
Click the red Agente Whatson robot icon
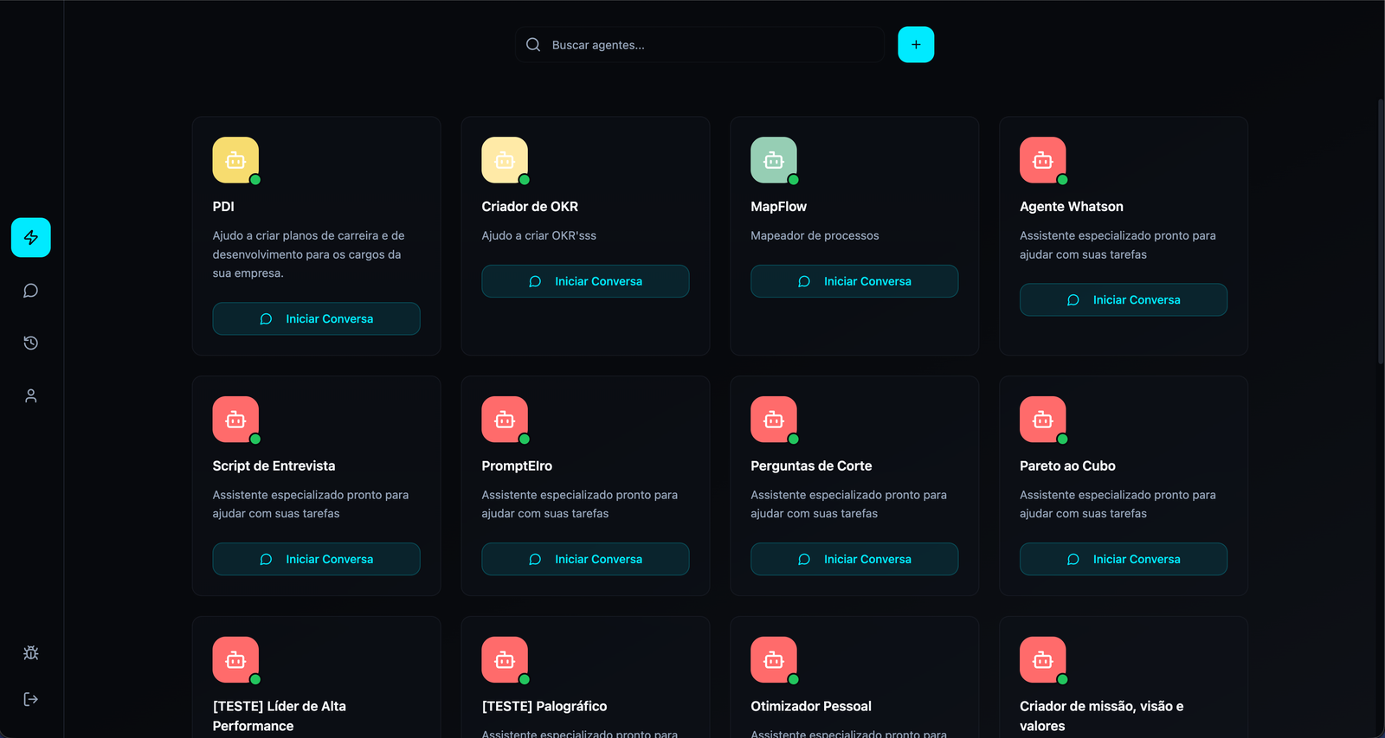click(1042, 160)
